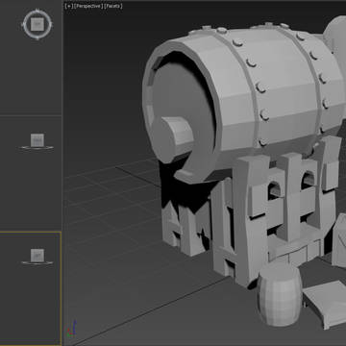The image size is (346, 346).
Task: Open the [+] viewport general menu
Action: 68,6
